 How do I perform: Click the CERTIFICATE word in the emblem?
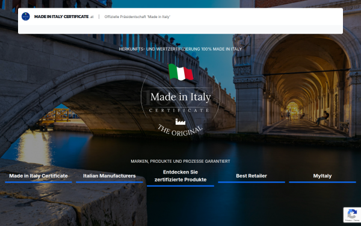click(179, 110)
